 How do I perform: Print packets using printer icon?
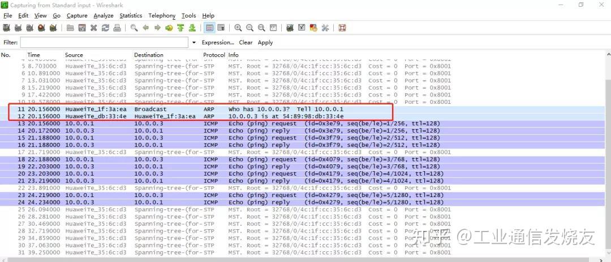click(x=117, y=28)
